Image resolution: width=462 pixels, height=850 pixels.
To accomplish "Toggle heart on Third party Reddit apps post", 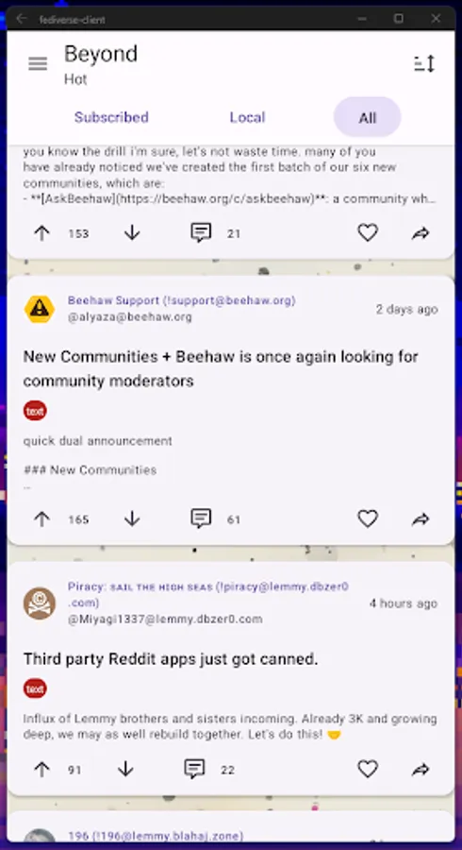I will pos(368,769).
